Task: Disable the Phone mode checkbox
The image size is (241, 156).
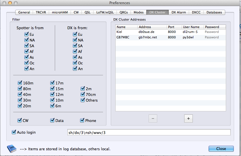Action: tap(83, 121)
